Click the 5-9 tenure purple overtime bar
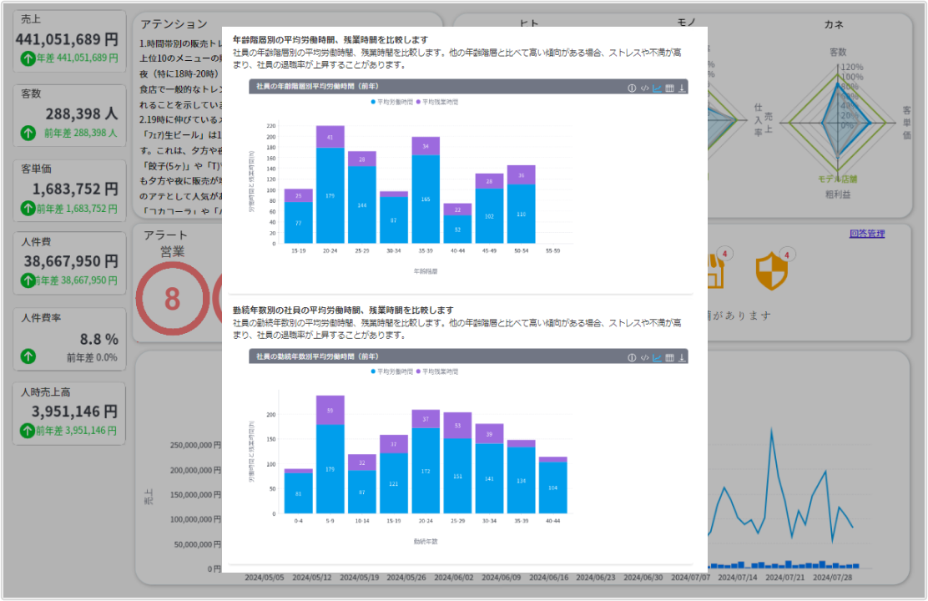 330,410
